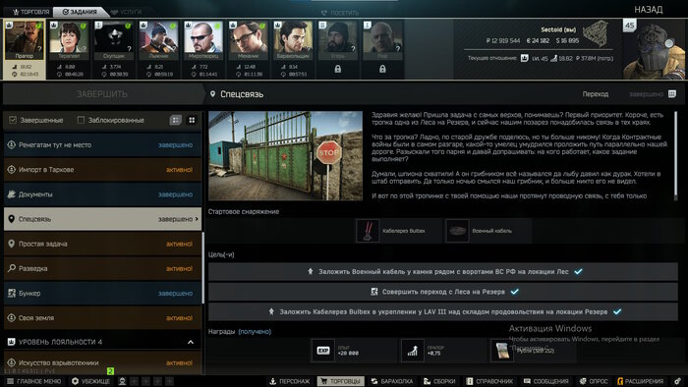Click the Кабелерез Bulbex item icon

368,231
